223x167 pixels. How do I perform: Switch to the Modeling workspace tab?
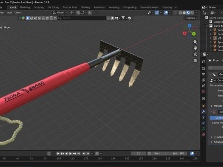point(25,7)
